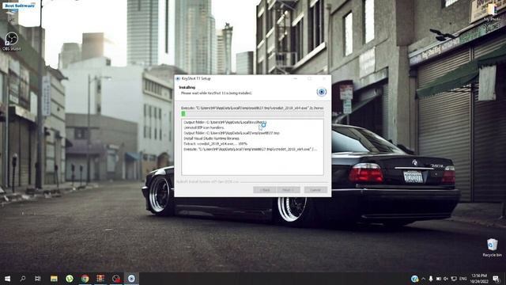The width and height of the screenshot is (506, 285).
Task: Open the notification center icon
Action: (x=496, y=279)
